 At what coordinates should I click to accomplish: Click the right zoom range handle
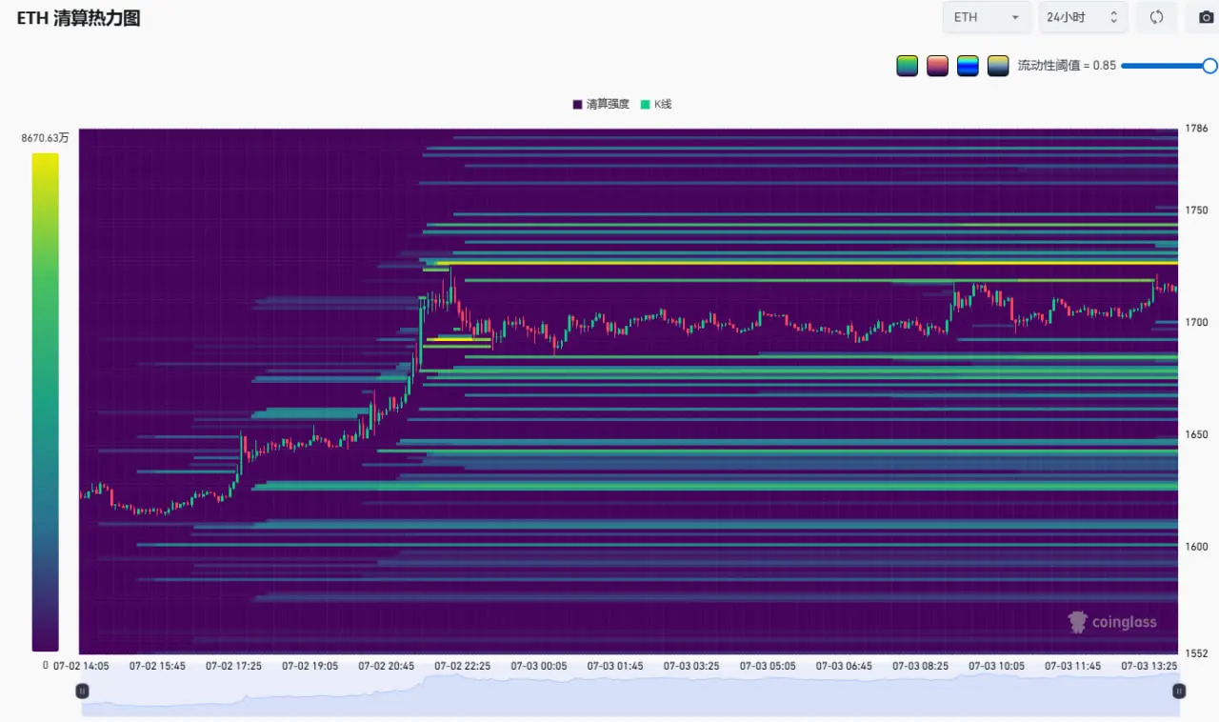tap(1179, 691)
